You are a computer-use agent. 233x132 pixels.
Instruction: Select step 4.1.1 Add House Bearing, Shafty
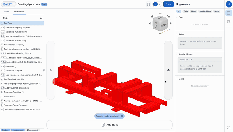[x=22, y=53]
